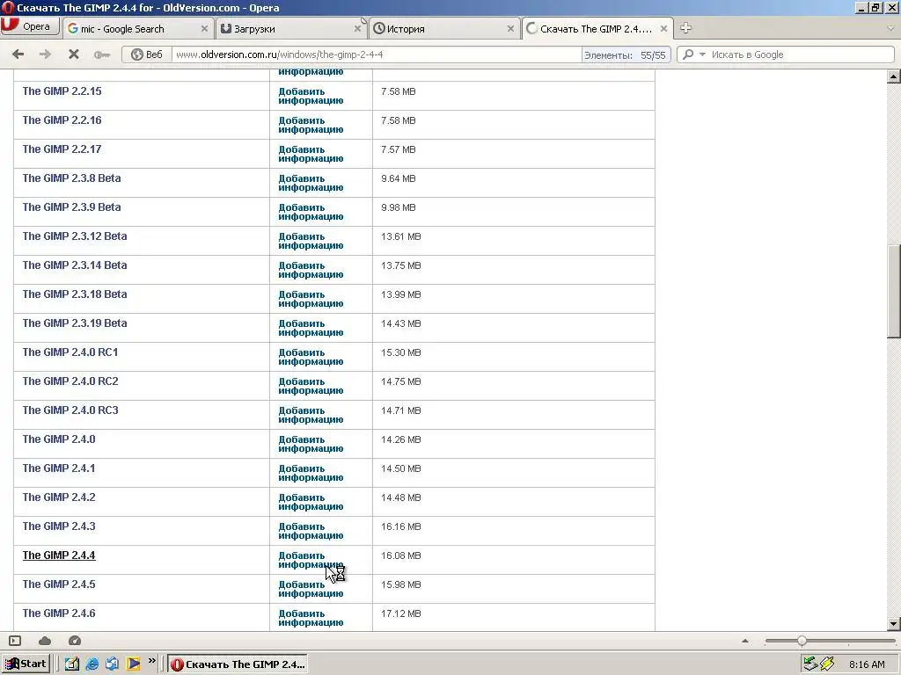Open The GIMP 2.4.0 RC1 link

click(70, 352)
